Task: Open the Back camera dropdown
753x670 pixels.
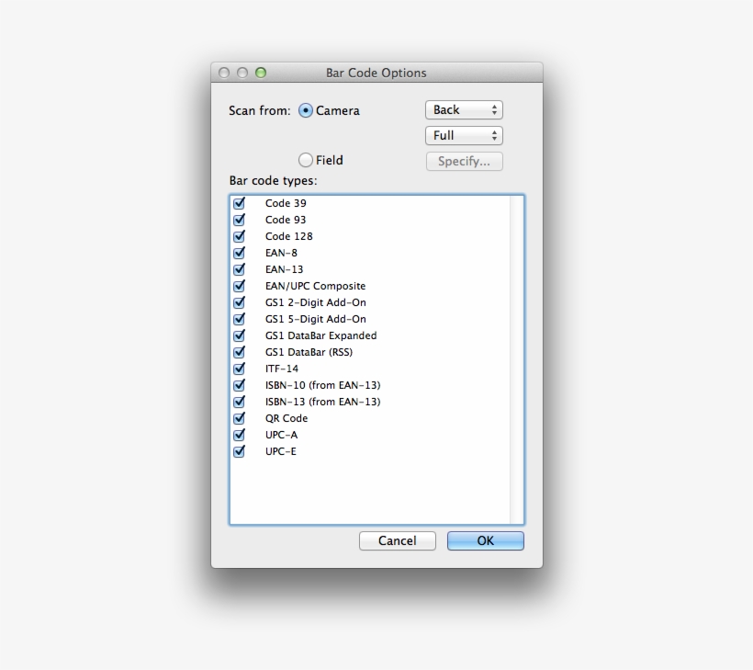Action: pos(464,110)
